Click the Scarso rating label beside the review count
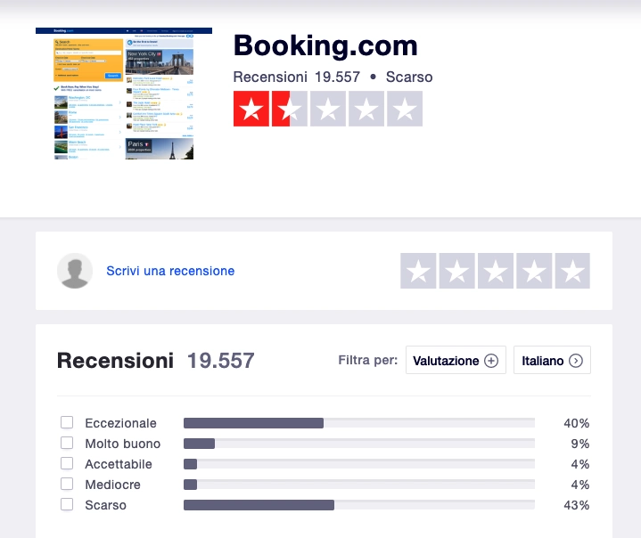The image size is (641, 538). click(x=409, y=77)
